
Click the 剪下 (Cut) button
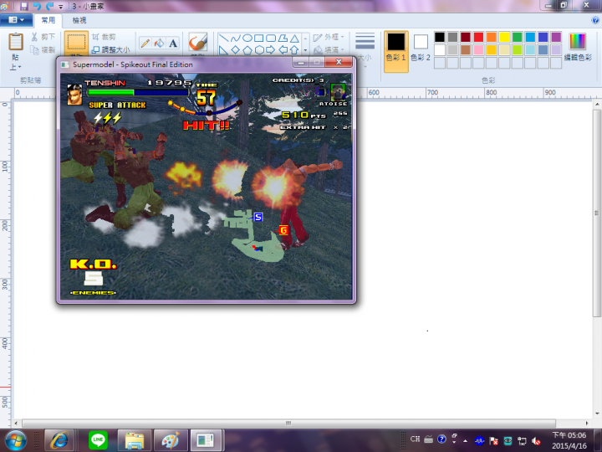(43, 37)
